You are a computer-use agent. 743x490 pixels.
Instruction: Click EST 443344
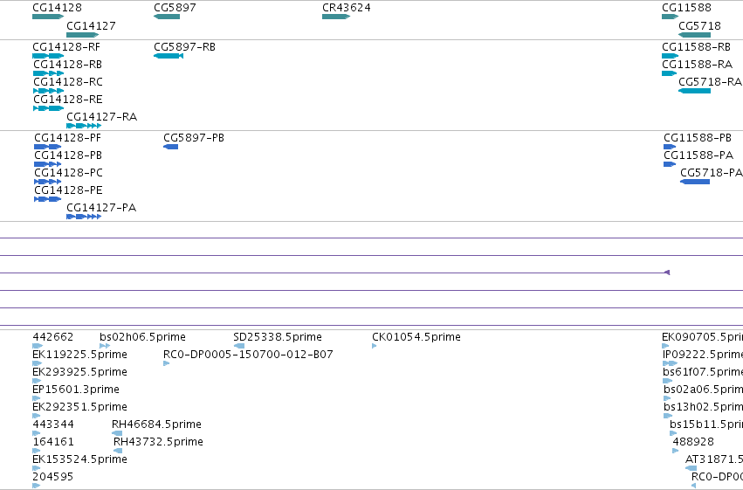(x=36, y=433)
